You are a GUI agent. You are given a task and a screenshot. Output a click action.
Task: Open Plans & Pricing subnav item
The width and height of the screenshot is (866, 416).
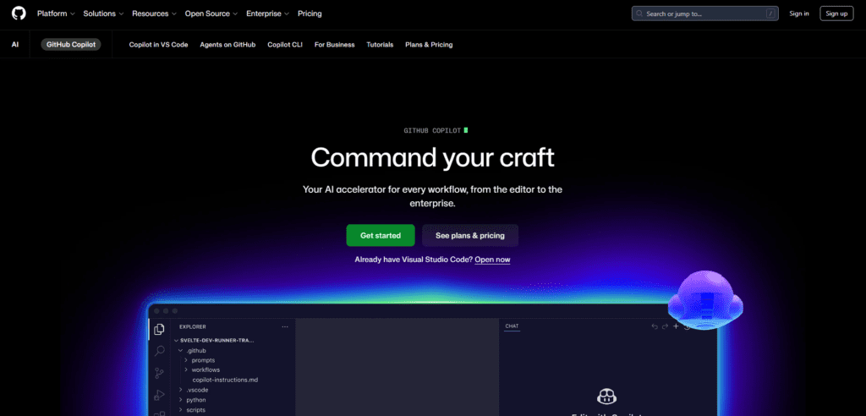coord(429,45)
